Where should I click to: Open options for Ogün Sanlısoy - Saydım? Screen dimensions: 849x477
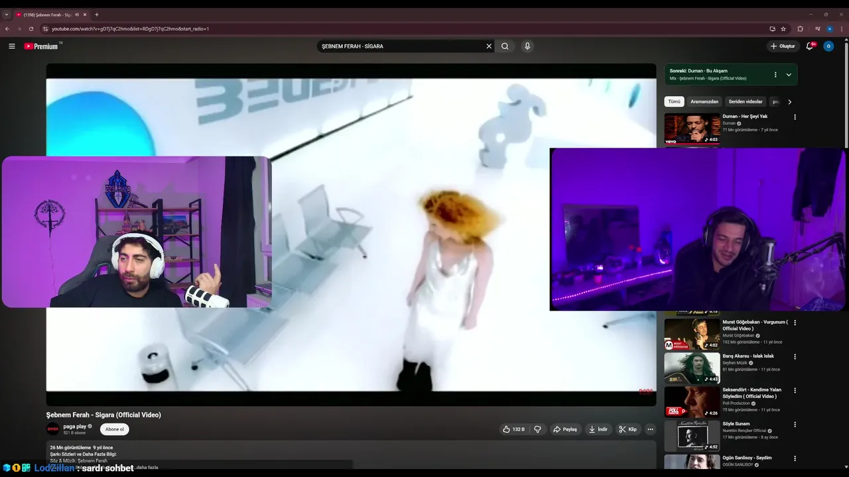coord(795,458)
